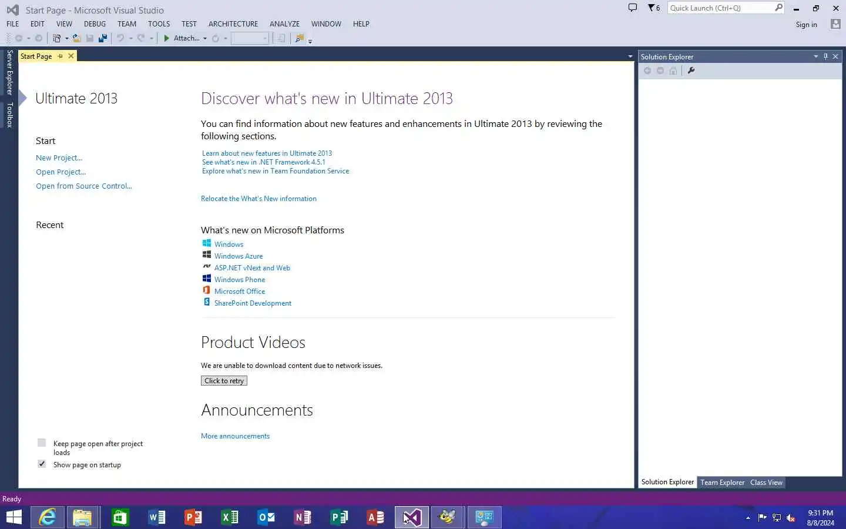Check Keep page open after project loads

[x=42, y=443]
